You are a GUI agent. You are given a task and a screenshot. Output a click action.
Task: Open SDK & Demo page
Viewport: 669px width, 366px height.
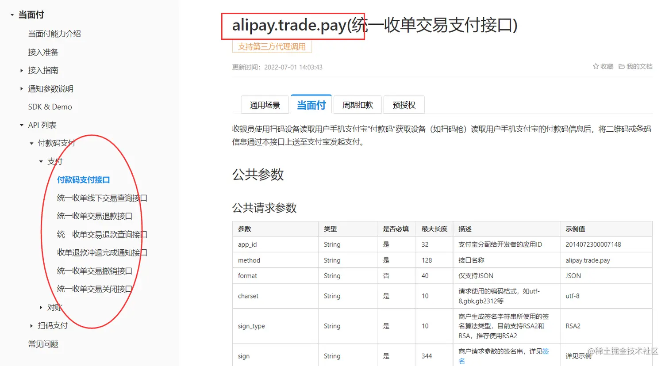tap(50, 107)
